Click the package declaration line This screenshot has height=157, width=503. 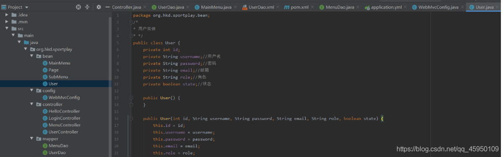tap(171, 15)
